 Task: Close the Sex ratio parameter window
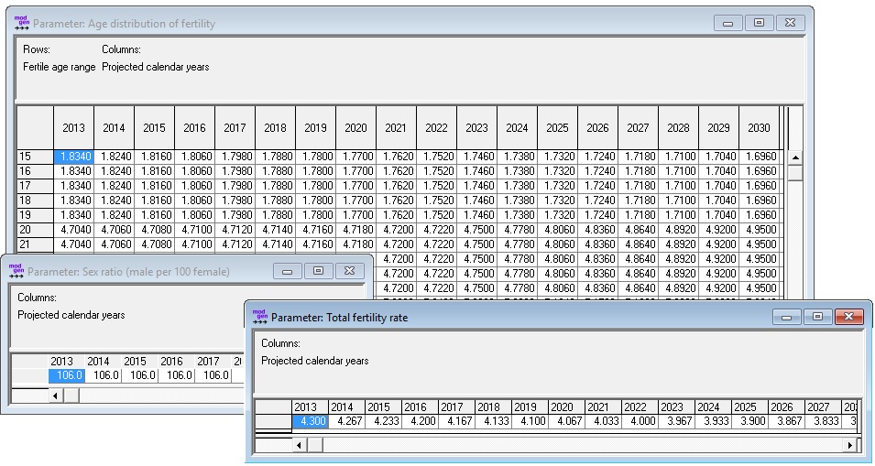350,271
